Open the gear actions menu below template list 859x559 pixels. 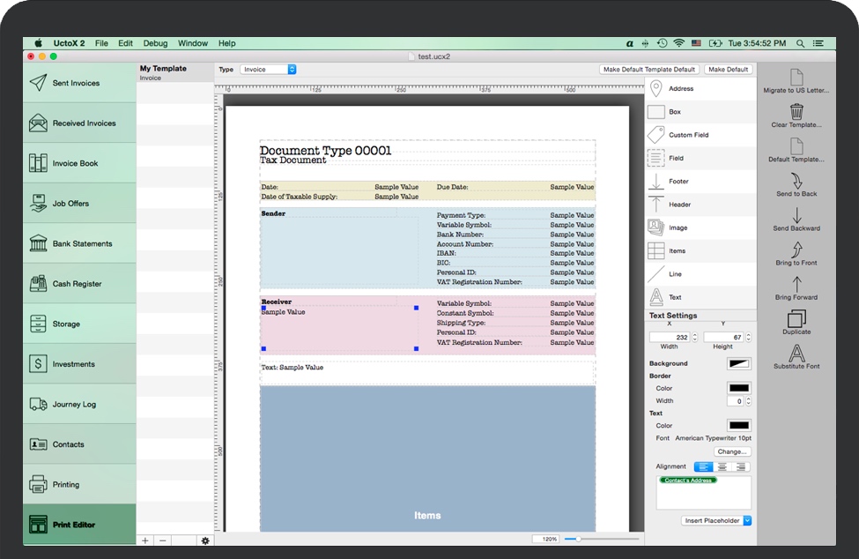pyautogui.click(x=205, y=540)
